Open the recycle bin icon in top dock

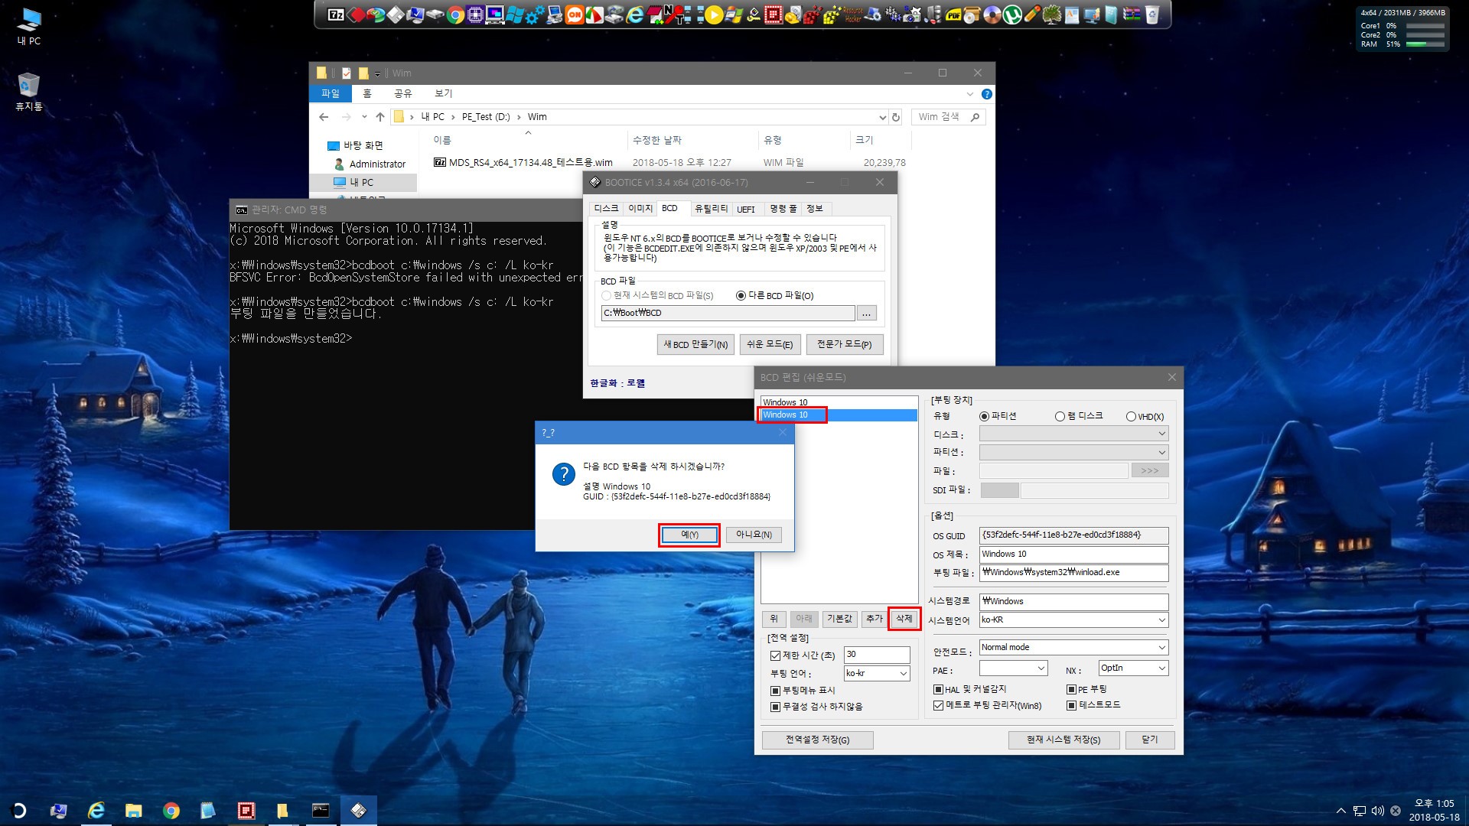tap(1151, 15)
